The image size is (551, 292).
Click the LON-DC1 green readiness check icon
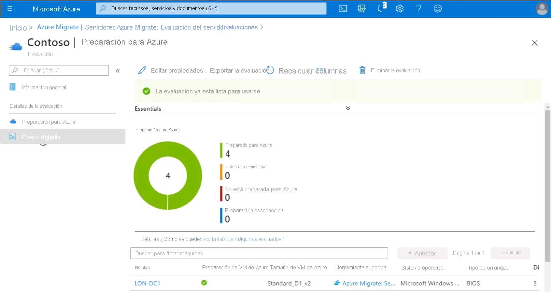pos(204,283)
